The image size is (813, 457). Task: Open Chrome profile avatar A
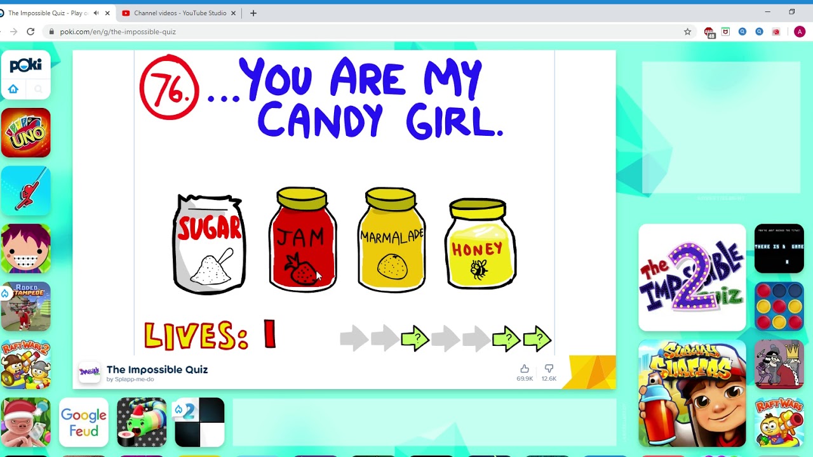tap(800, 32)
